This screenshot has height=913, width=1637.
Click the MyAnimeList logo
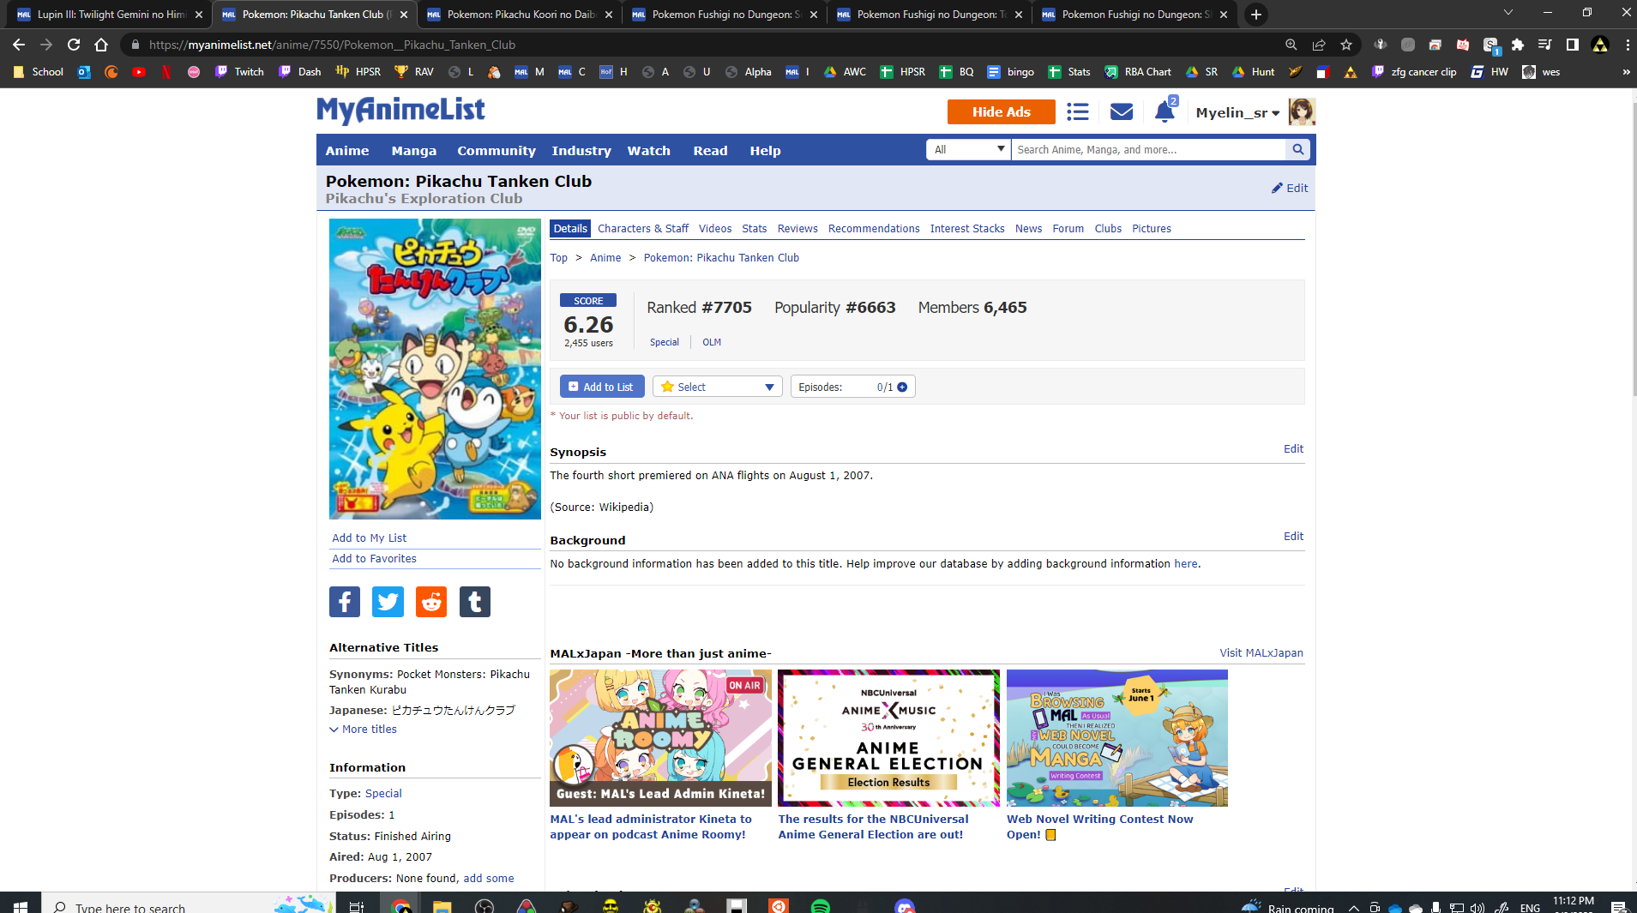[x=400, y=111]
